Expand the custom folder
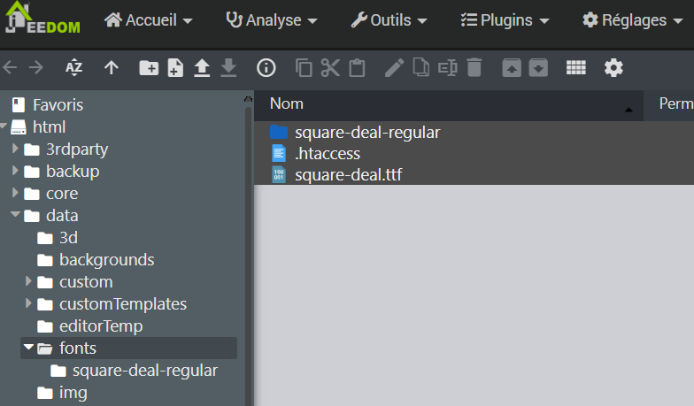The height and width of the screenshot is (406, 694). [x=28, y=281]
